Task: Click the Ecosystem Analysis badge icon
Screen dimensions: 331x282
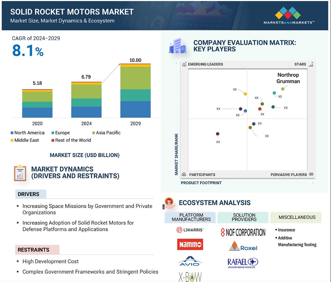Action: point(169,203)
